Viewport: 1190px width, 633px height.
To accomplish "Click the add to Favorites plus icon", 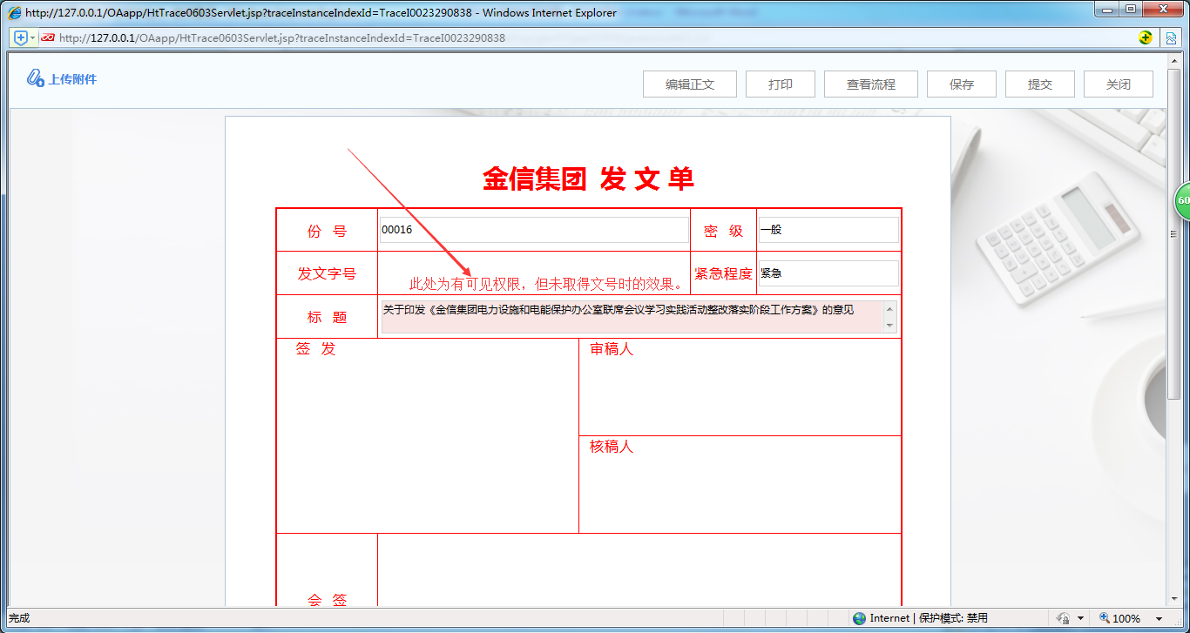I will click(x=19, y=37).
